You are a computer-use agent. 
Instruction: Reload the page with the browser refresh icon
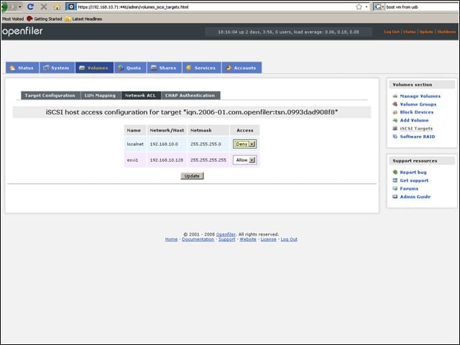pyautogui.click(x=30, y=6)
